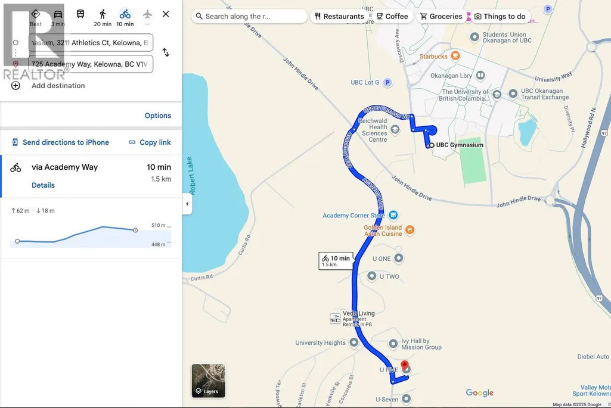
Task: Close the directions panel
Action: pos(166,14)
